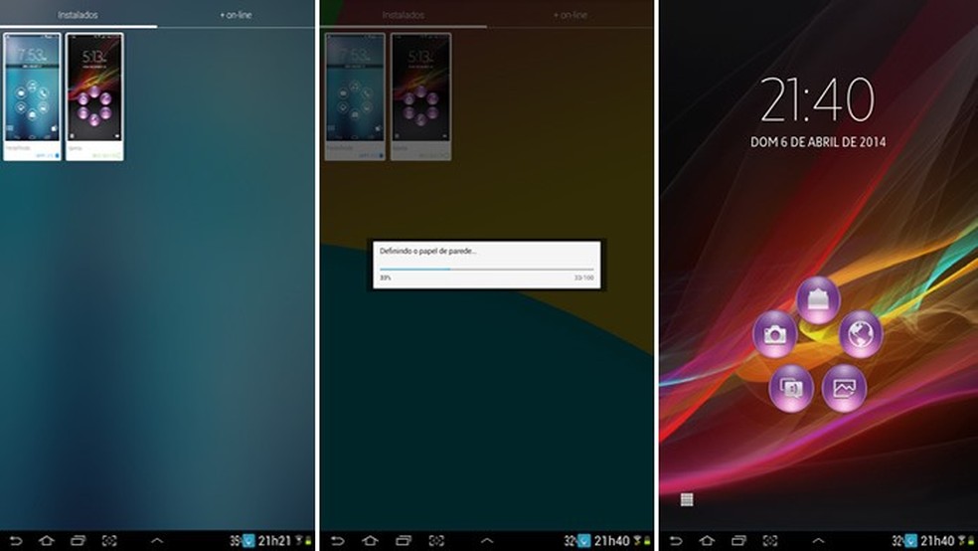The width and height of the screenshot is (978, 551).
Task: Tap screenshot capture icon on left screen navigation bar
Action: pos(109,540)
